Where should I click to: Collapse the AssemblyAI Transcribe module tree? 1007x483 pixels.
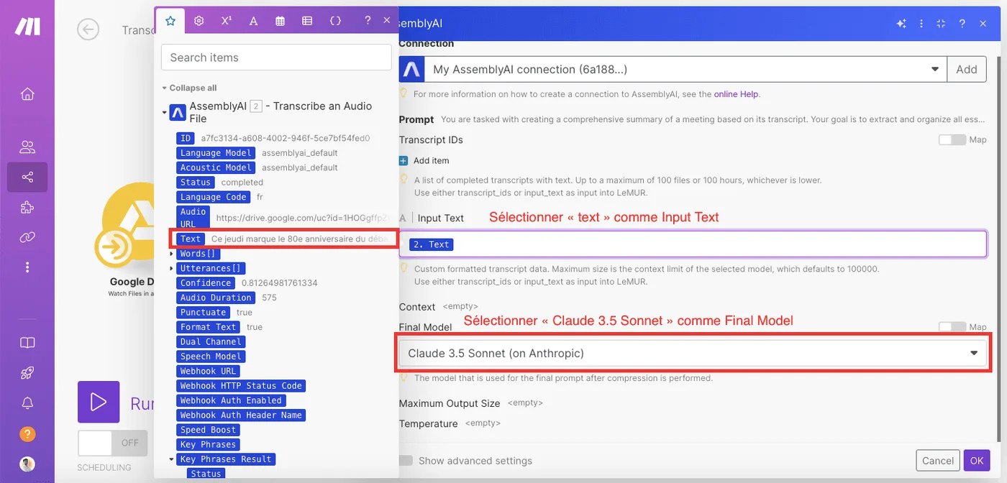click(x=164, y=113)
